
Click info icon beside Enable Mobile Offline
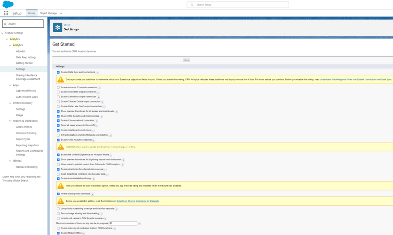(84, 233)
